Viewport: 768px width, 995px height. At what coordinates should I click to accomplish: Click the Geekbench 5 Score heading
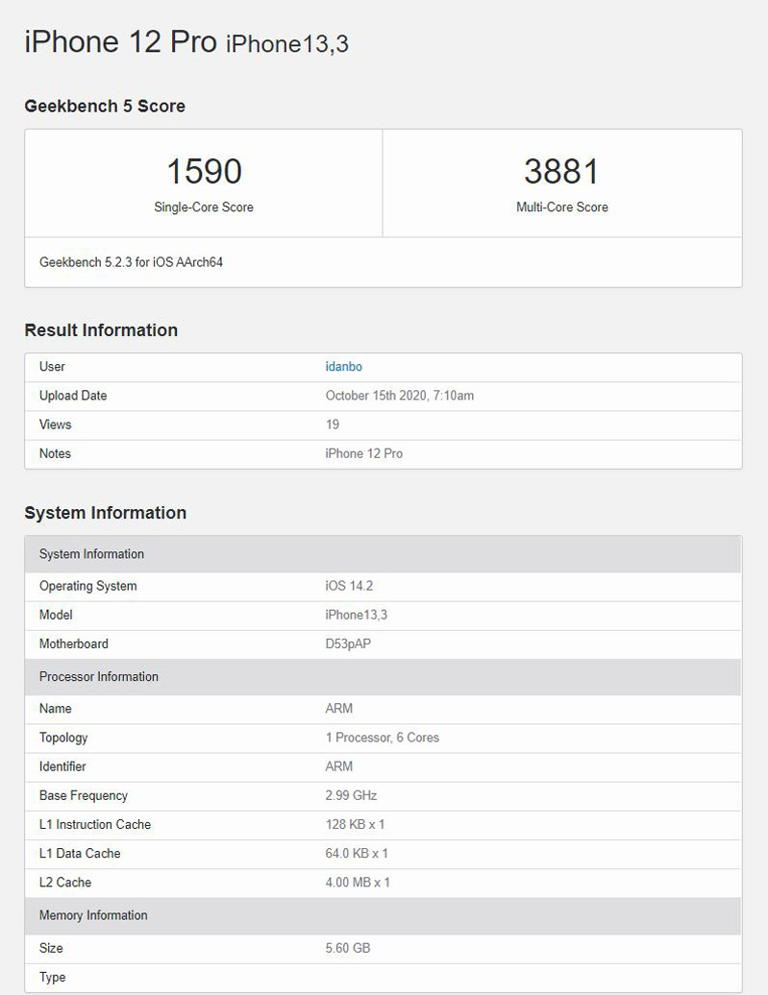[x=105, y=107]
